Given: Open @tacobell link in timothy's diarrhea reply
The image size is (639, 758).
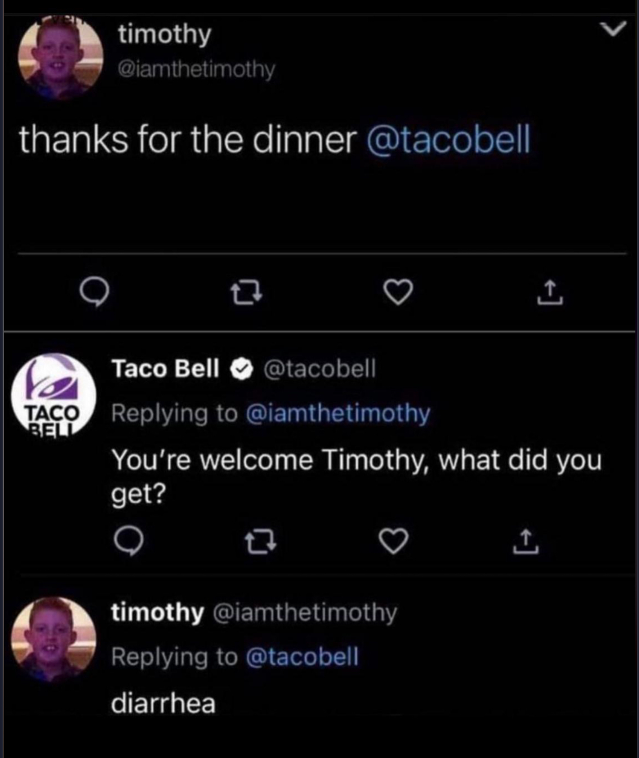Looking at the screenshot, I should click(x=302, y=656).
